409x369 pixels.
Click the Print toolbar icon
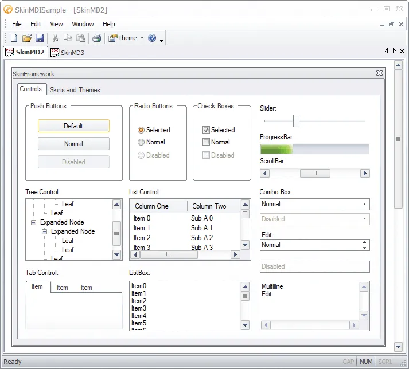pos(96,38)
